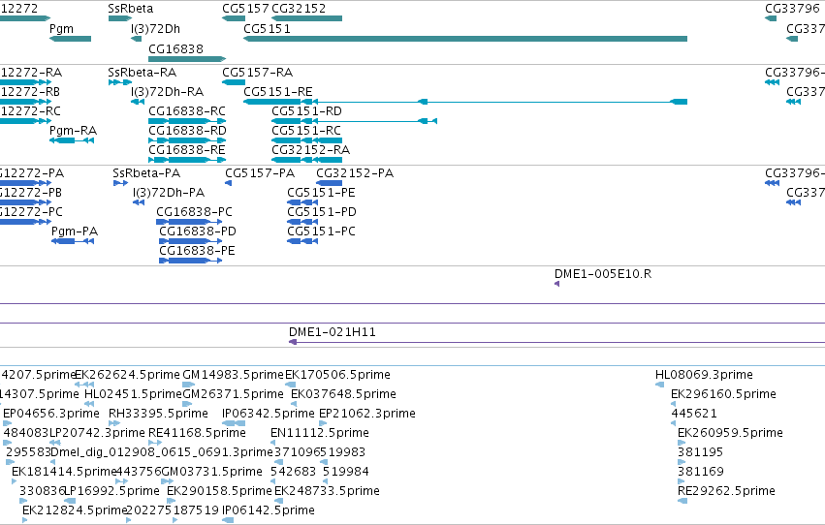Select EST EP04656.3prime

coord(51,414)
